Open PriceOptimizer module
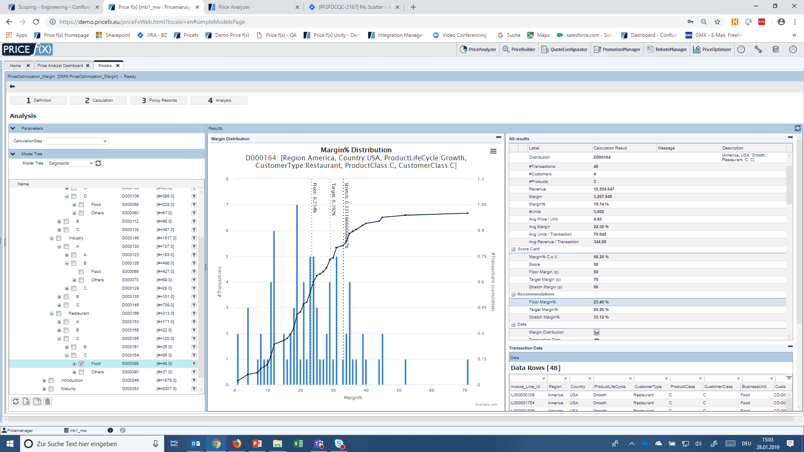Viewport: 804px width, 452px height. (712, 49)
